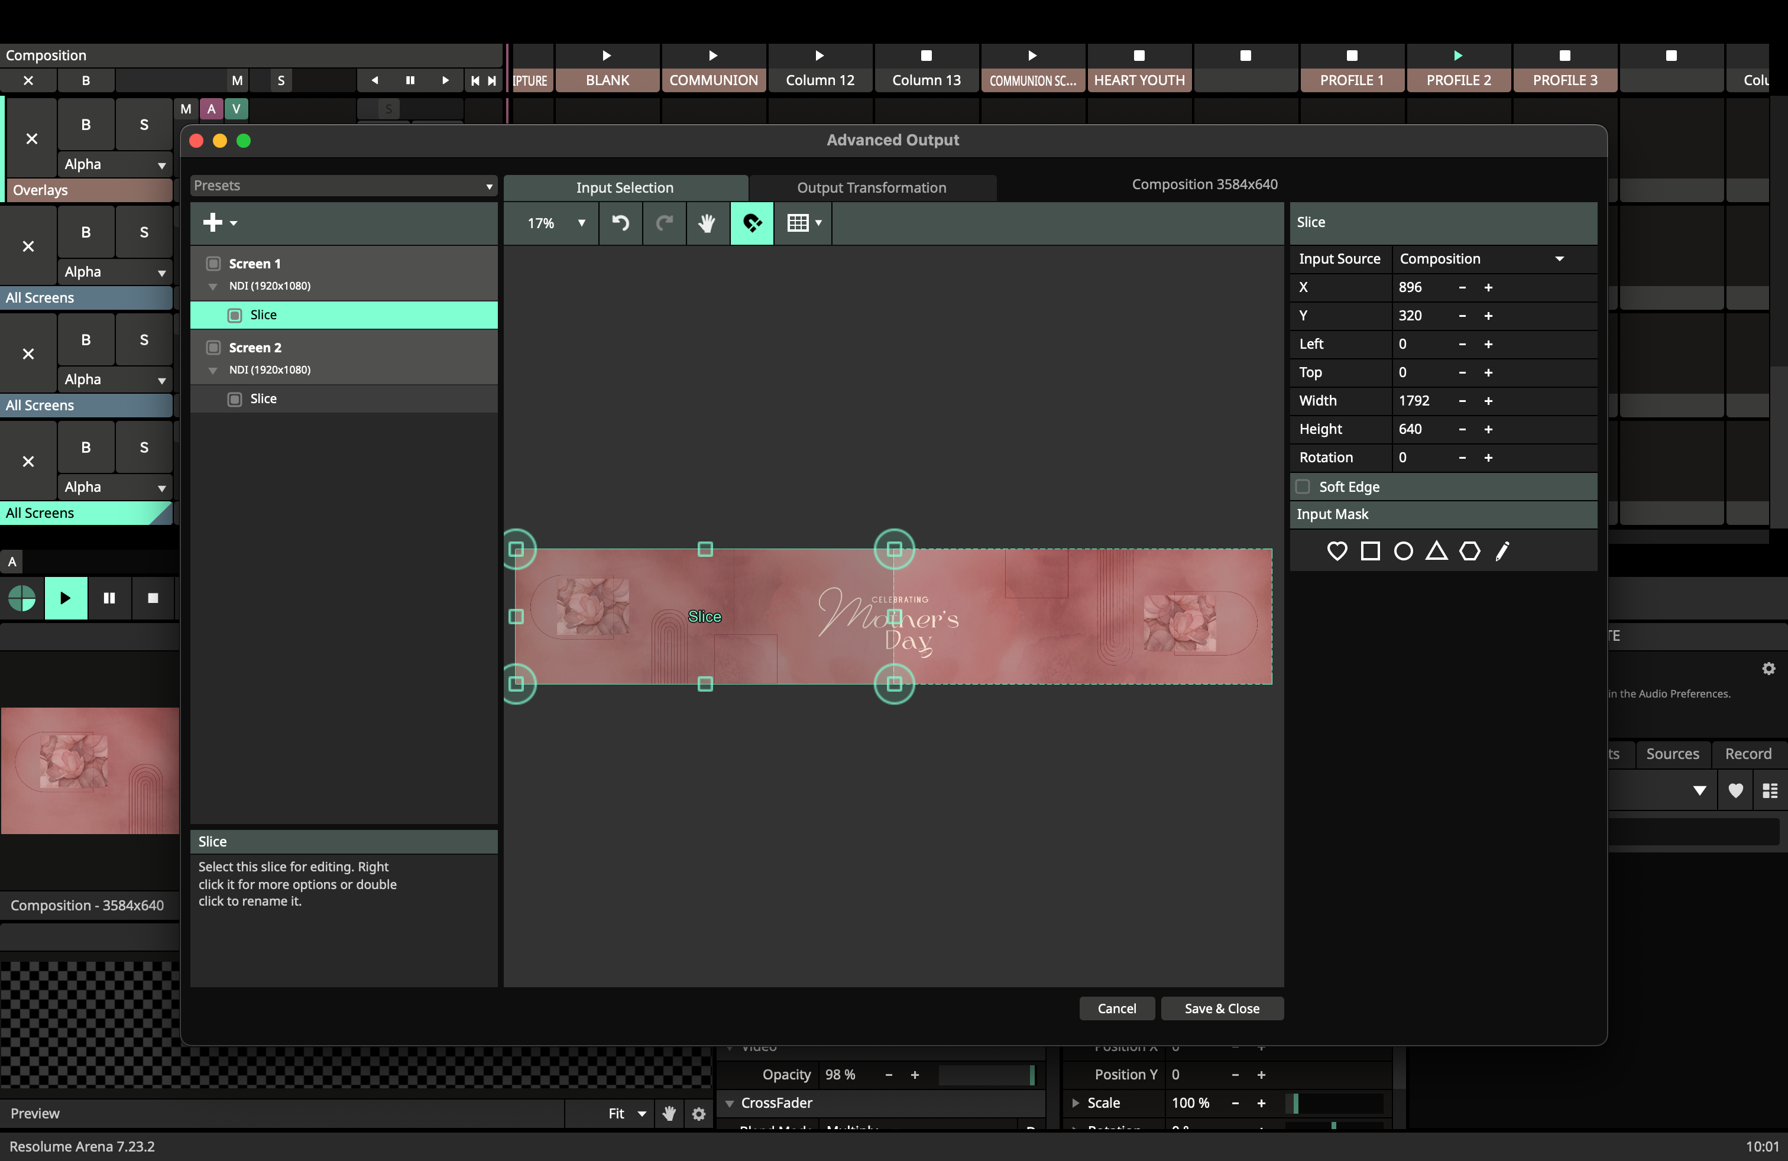Add a heart-shaped input mask
The height and width of the screenshot is (1161, 1788).
pyautogui.click(x=1336, y=550)
